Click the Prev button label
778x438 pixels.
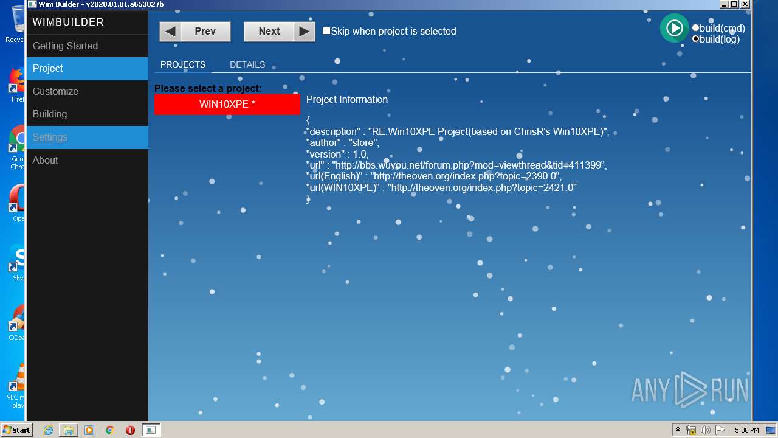[205, 31]
